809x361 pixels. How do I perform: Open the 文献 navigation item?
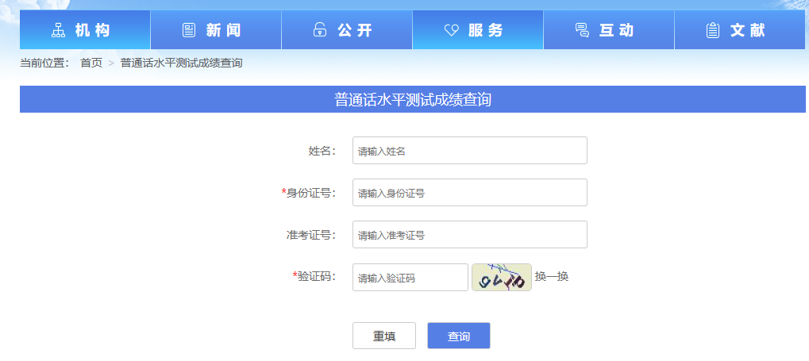click(740, 30)
